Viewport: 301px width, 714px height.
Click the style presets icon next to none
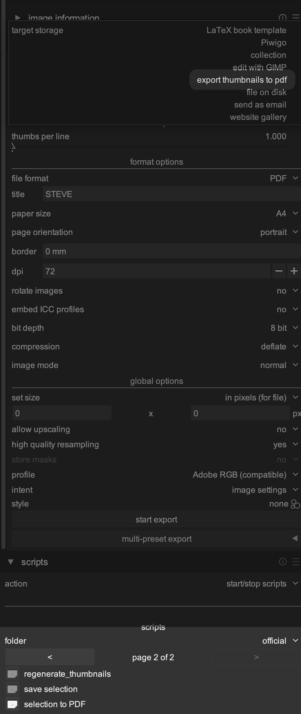pos(295,504)
